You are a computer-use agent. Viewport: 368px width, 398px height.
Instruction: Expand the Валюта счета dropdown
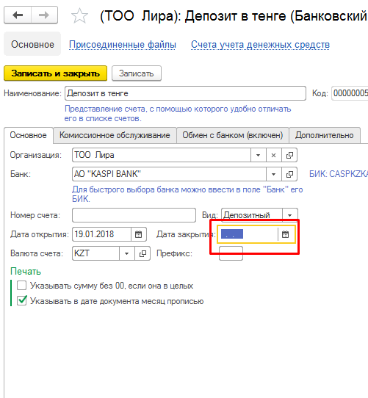pos(127,253)
